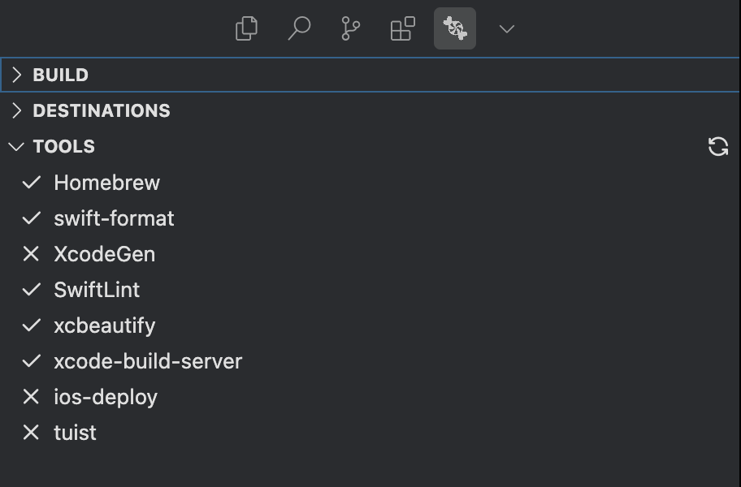Screen dimensions: 741x487
Task: Open the Source Control branch icon
Action: click(351, 29)
